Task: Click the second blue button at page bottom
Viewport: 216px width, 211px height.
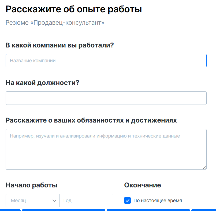Action: (64, 210)
